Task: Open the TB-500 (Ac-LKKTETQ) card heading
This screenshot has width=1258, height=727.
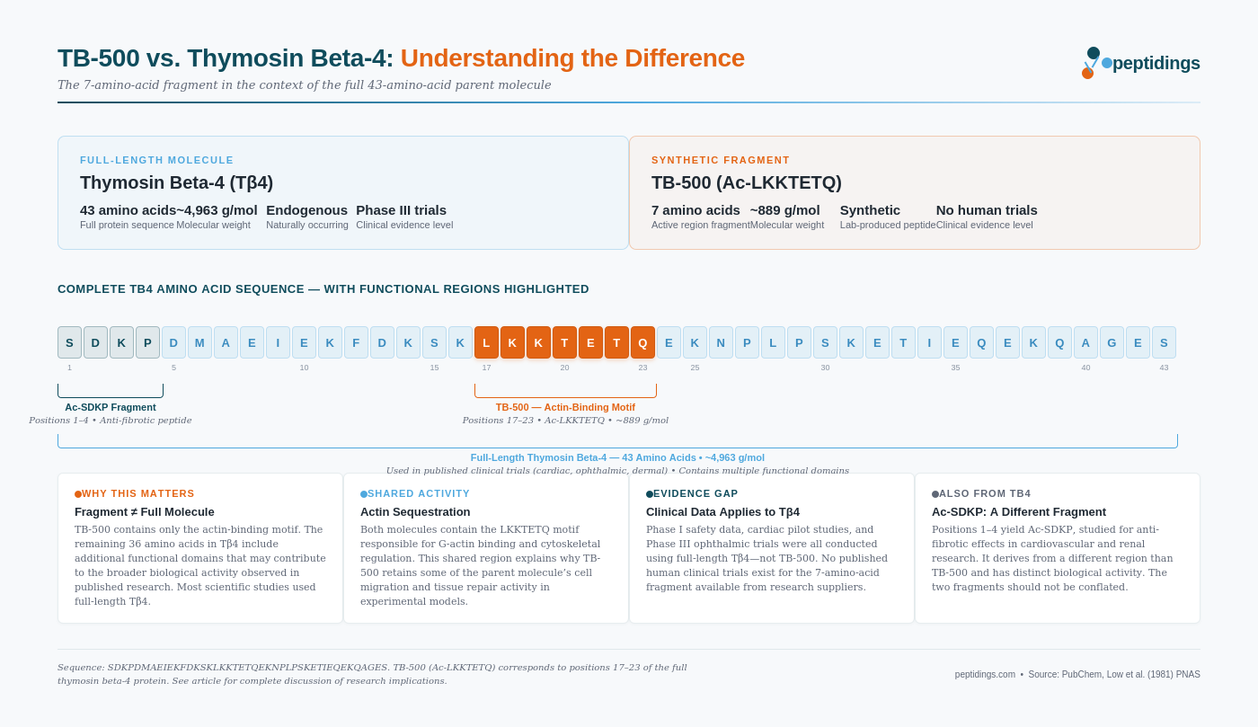Action: click(x=747, y=182)
